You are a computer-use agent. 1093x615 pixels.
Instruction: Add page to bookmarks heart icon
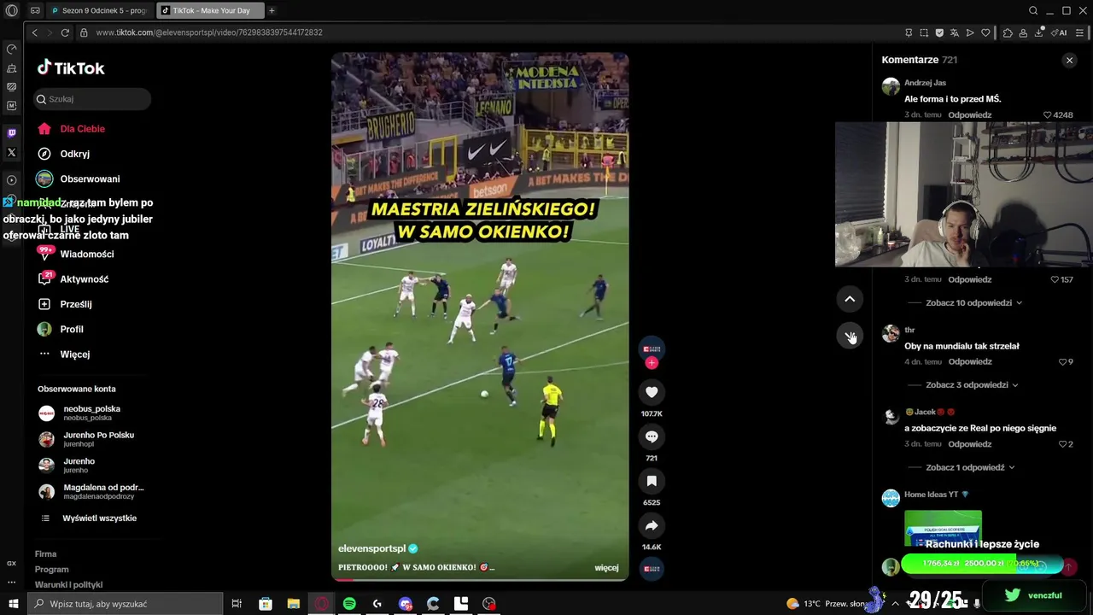tap(985, 32)
